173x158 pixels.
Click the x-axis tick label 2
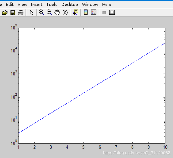35,147
